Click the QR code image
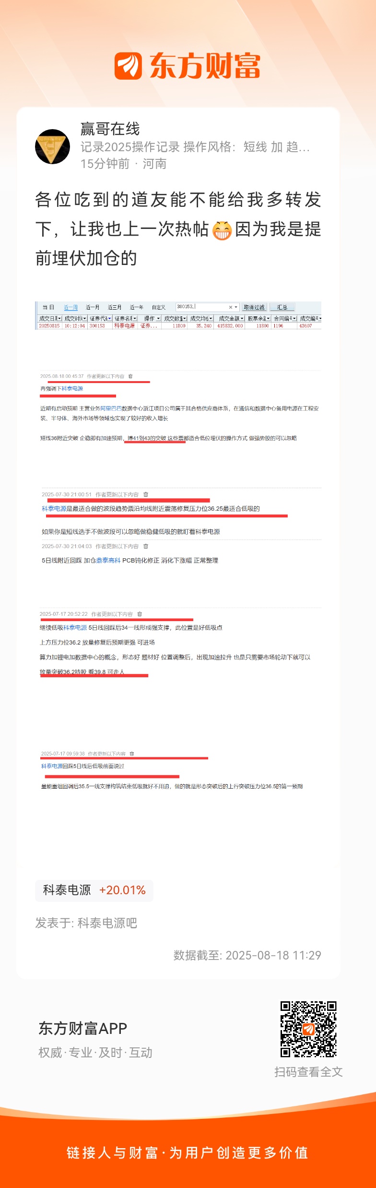The image size is (376, 1188). click(x=308, y=1029)
